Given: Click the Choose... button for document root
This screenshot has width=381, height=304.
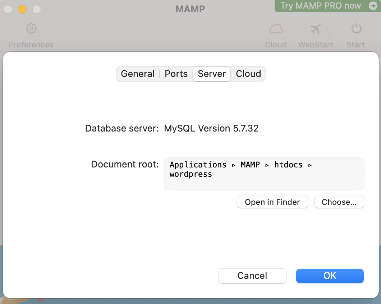Looking at the screenshot, I should (x=339, y=202).
